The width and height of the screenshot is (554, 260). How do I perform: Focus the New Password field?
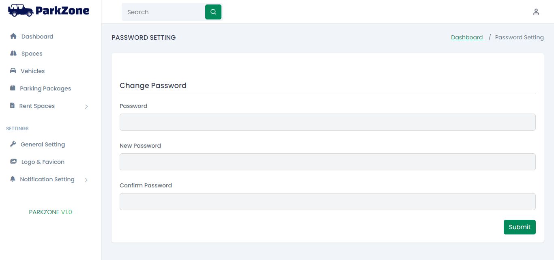pyautogui.click(x=327, y=162)
